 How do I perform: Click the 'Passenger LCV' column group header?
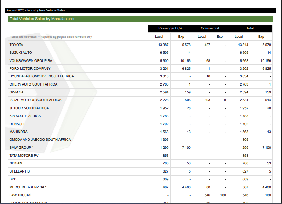point(170,28)
